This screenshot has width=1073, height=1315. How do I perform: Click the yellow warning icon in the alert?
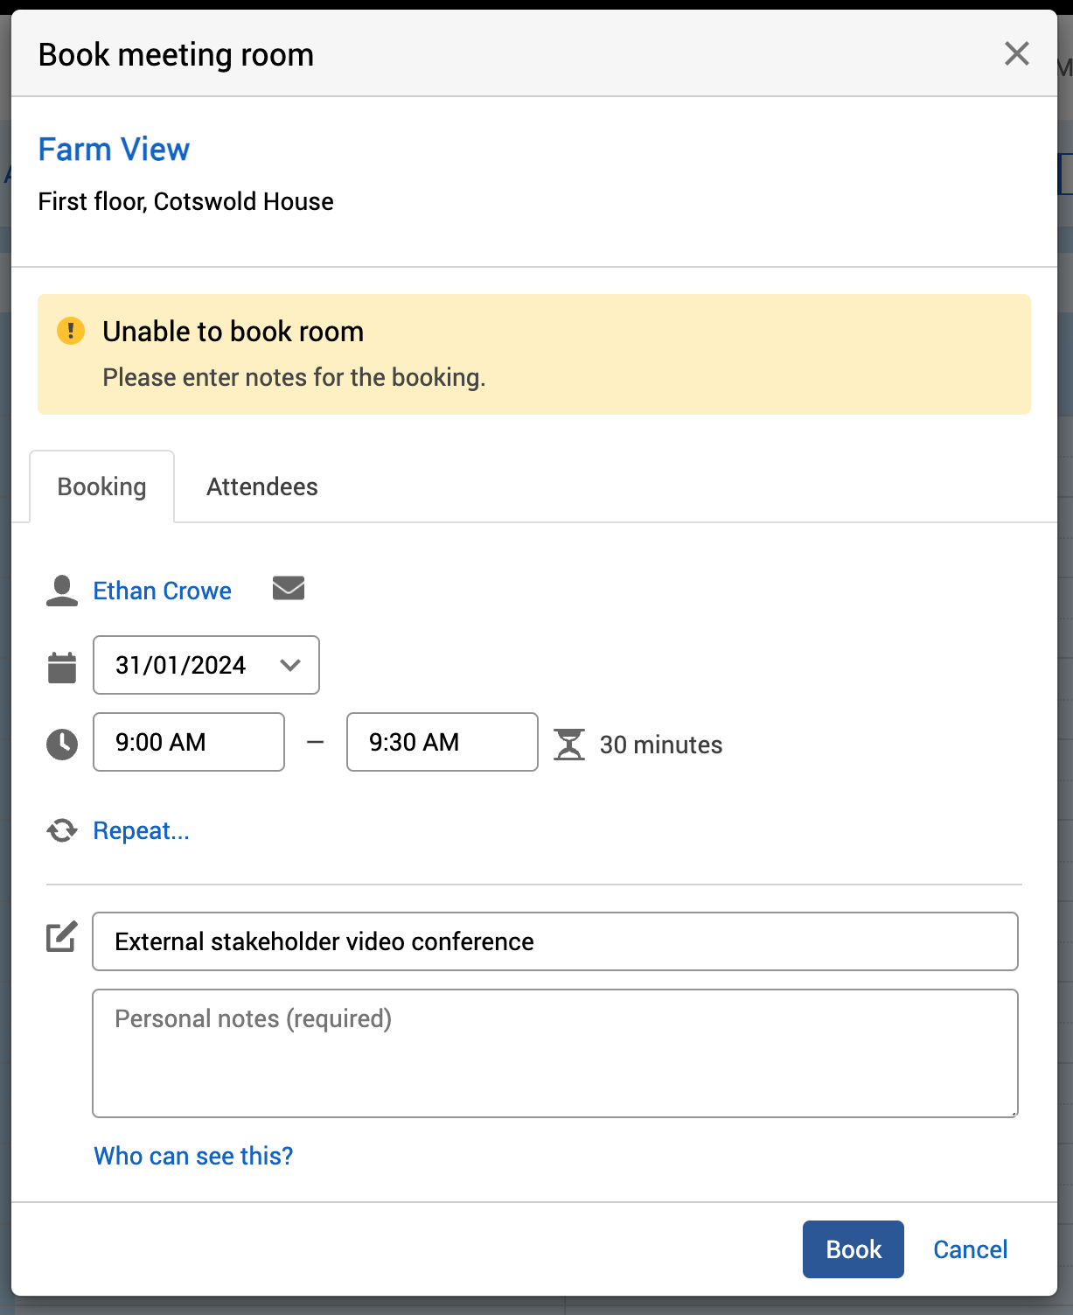click(x=71, y=332)
